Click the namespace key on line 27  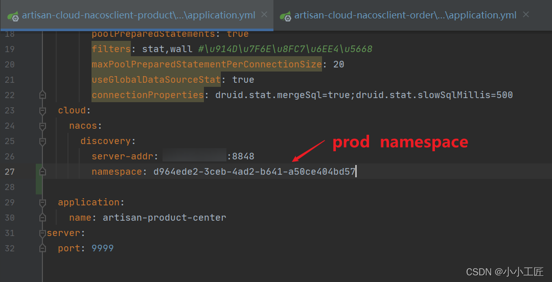coord(117,172)
